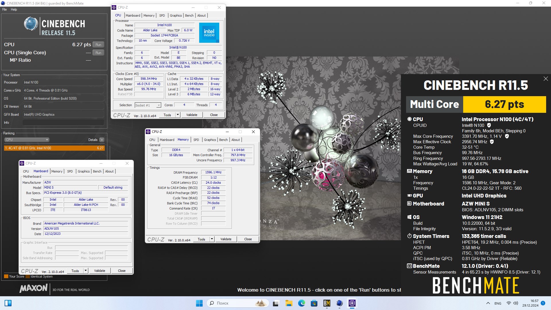Click Validate in CPU-Z Mainboard window

point(100,271)
